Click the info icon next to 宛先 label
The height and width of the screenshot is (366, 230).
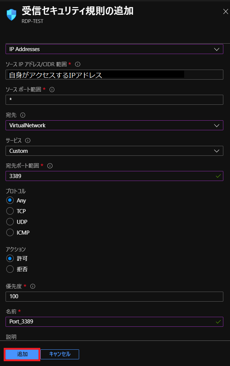[23, 115]
